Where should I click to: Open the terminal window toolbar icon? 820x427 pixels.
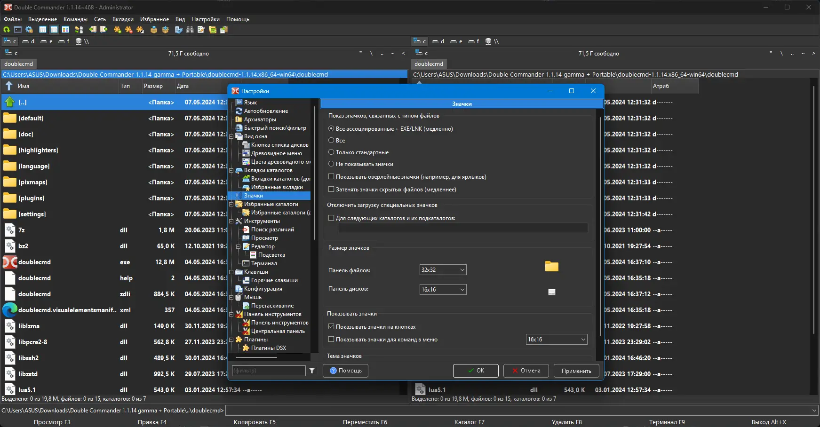coord(18,30)
